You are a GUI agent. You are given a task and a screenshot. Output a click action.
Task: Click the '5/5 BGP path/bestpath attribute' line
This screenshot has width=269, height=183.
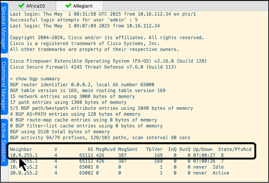pyautogui.click(x=101, y=108)
